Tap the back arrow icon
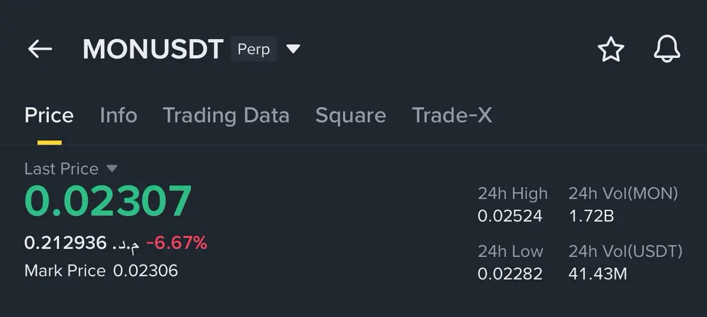 point(40,49)
